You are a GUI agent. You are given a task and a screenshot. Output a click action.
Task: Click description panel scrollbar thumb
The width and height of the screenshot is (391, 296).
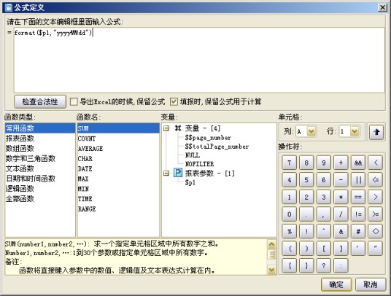tap(271, 254)
